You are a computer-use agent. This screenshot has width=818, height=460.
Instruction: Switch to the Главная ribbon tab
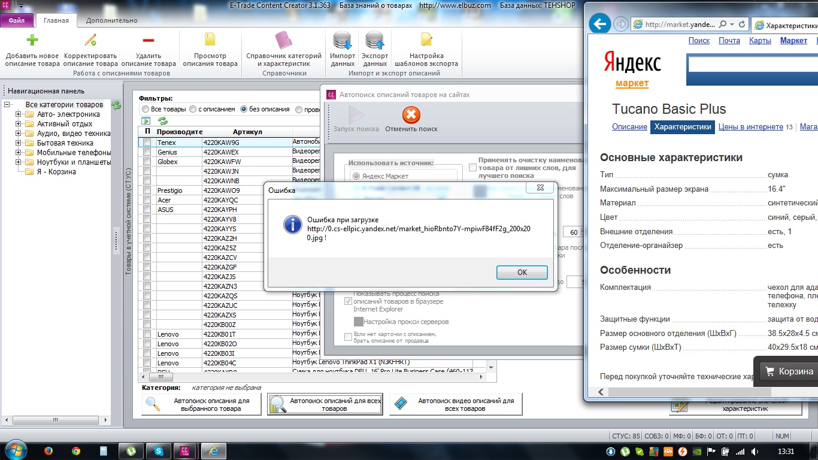[56, 20]
